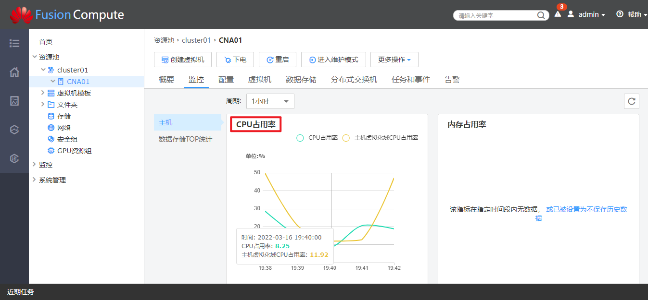The width and height of the screenshot is (648, 300).
Task: Switch to the 分布式交换机 tab
Action: click(x=354, y=80)
